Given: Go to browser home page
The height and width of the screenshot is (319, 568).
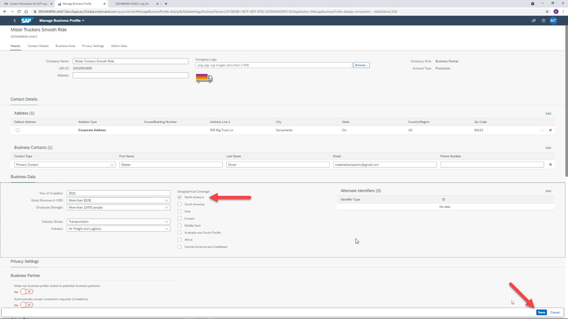Looking at the screenshot, I should (x=26, y=12).
